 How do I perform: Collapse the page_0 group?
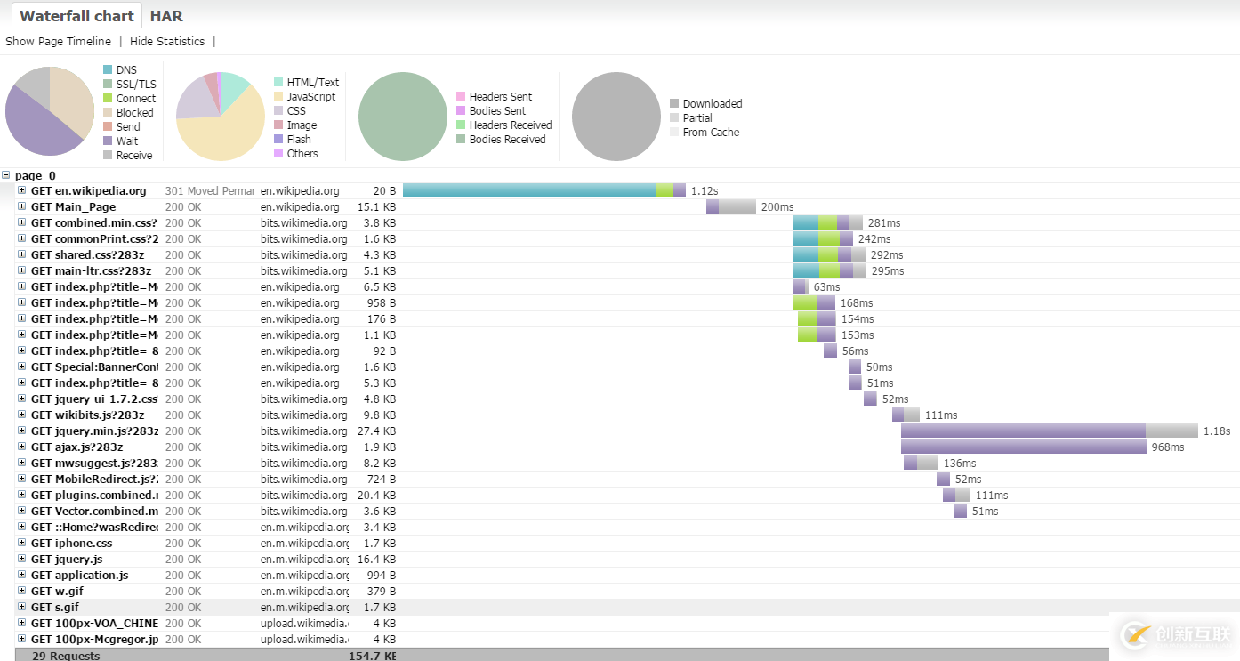(7, 175)
